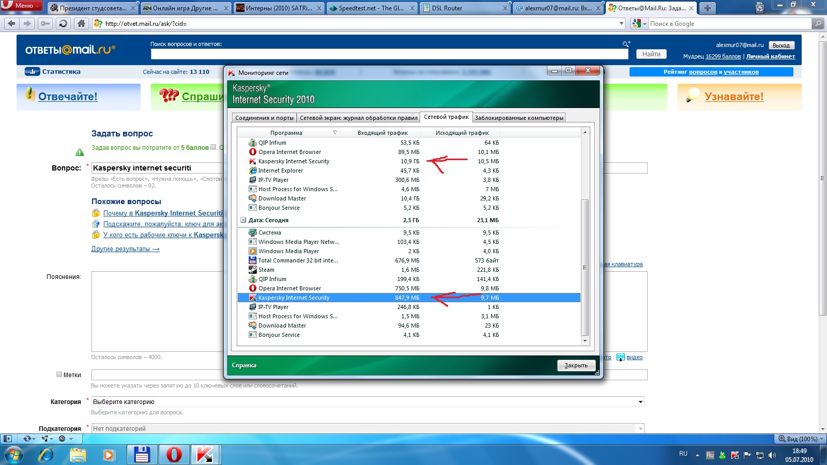Open the Google search engine selector dropdown
The width and height of the screenshot is (827, 465).
(x=639, y=23)
